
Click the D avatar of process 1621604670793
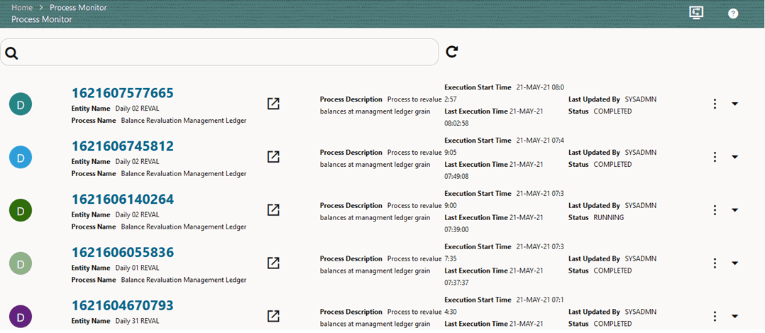click(21, 317)
